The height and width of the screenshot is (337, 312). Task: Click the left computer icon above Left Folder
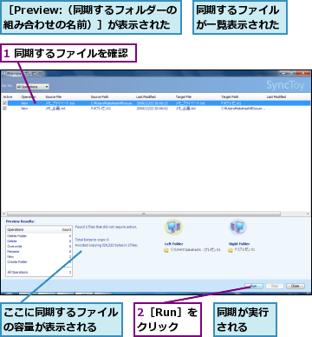point(173,227)
